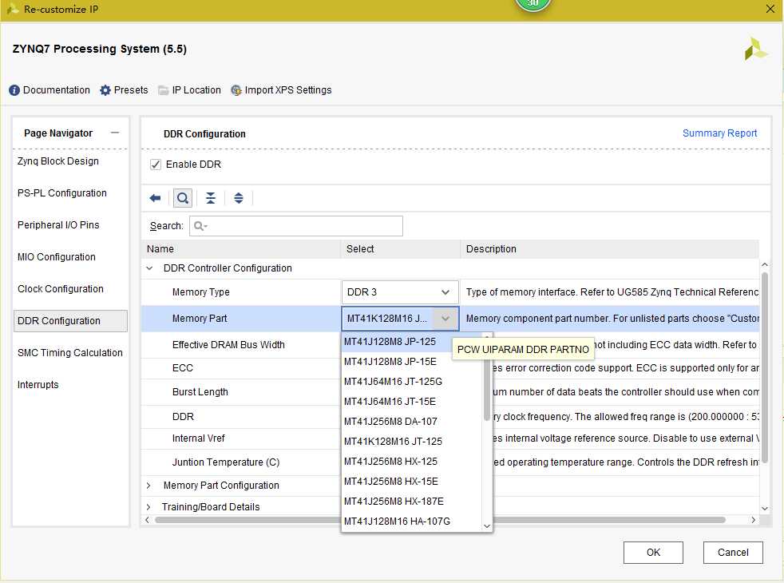Close the Re-customize IP dialog
Screen dimensions: 784x583
tap(770, 9)
